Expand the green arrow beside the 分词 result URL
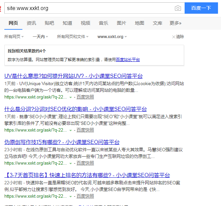The image size is (221, 206). click(71, 131)
